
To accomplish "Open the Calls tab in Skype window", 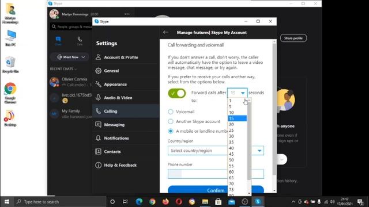I will pyautogui.click(x=80, y=41).
